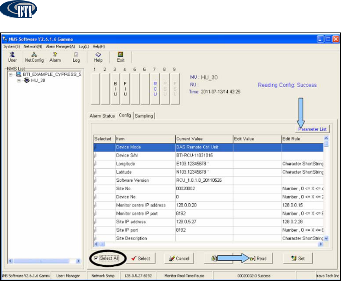Image resolution: width=341 pixels, height=281 pixels.
Task: Click the Site IP port value 8192
Action: click(x=181, y=230)
